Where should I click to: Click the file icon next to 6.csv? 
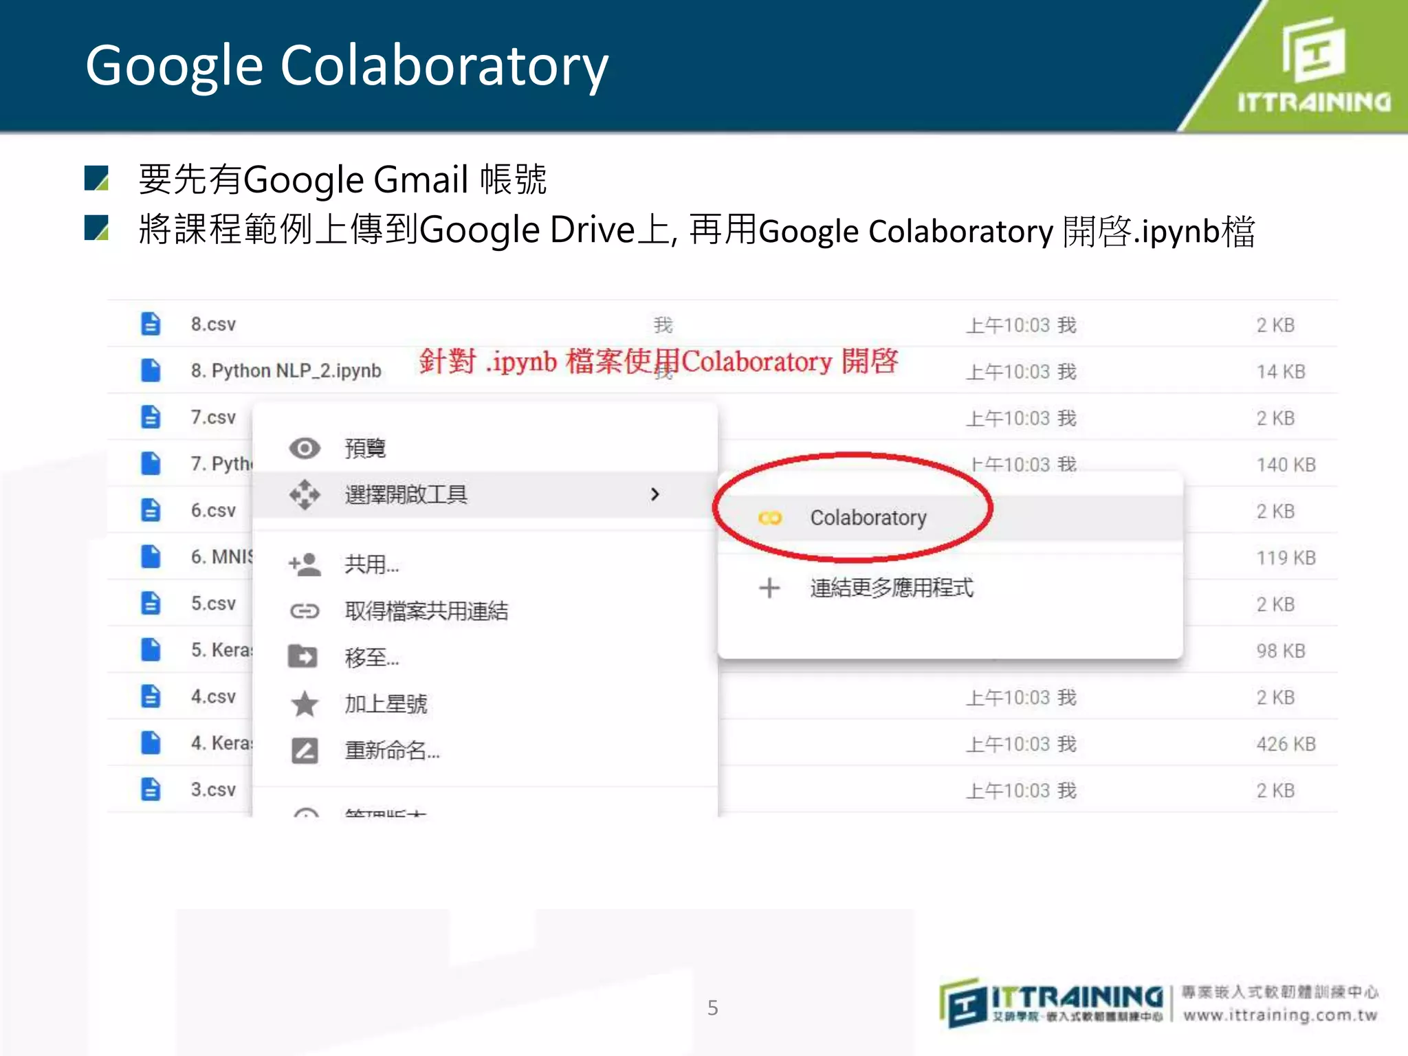(x=151, y=510)
